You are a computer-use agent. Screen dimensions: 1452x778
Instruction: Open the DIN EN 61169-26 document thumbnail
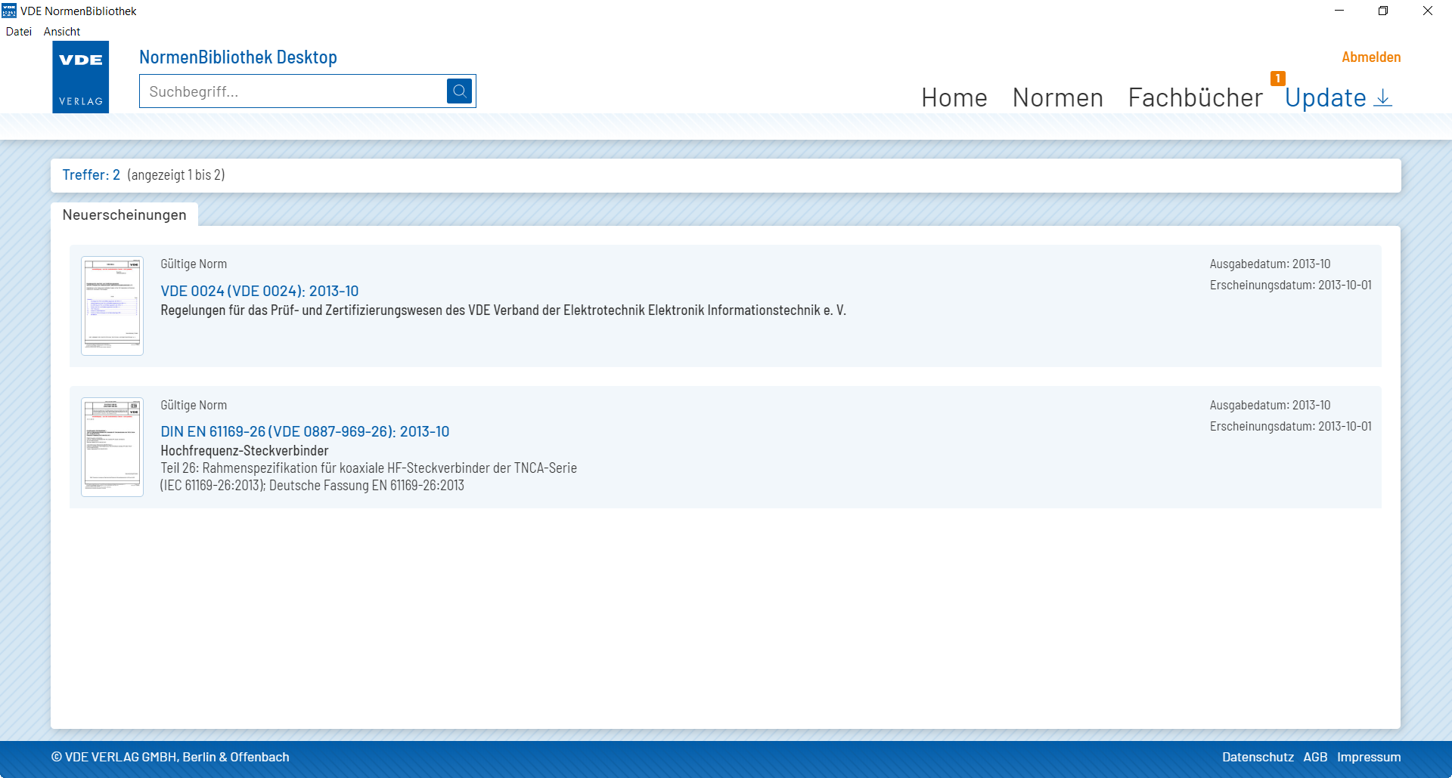tap(112, 447)
